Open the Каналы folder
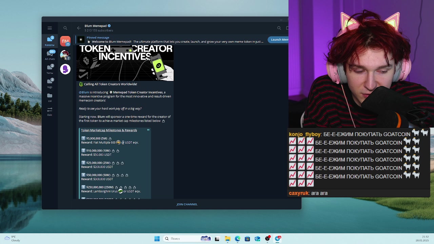This screenshot has height=244, width=434. coord(50,41)
